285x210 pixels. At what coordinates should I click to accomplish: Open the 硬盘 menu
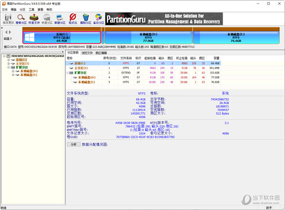click(13, 10)
